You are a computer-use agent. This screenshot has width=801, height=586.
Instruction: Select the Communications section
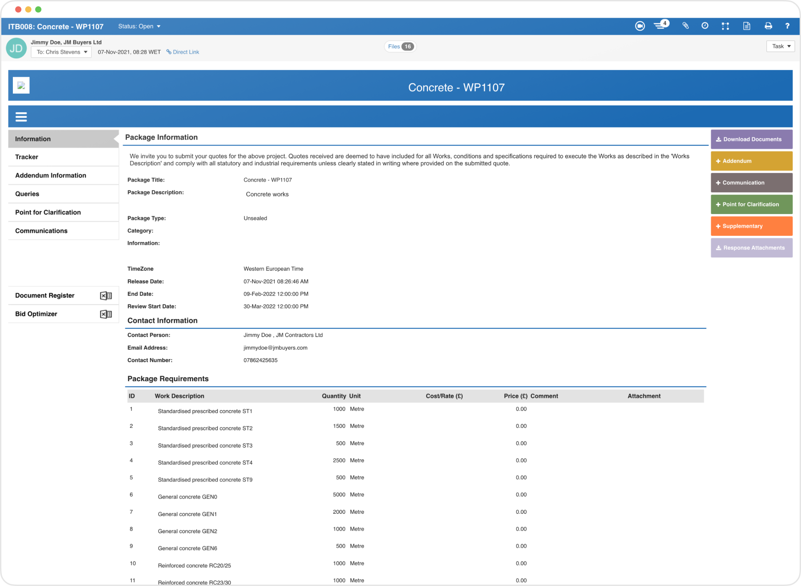(x=41, y=230)
